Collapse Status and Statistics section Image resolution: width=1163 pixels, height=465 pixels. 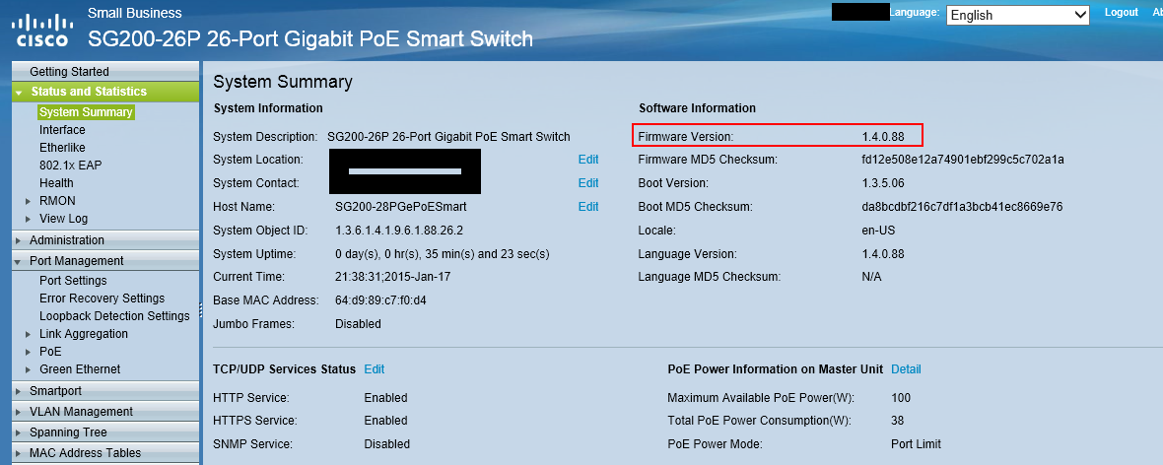tap(105, 92)
